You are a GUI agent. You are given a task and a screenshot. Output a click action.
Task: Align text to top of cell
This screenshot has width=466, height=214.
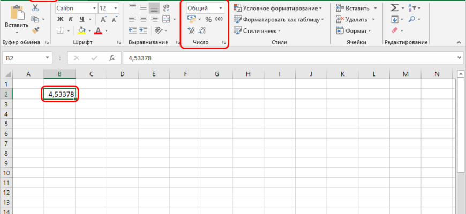[x=132, y=6]
